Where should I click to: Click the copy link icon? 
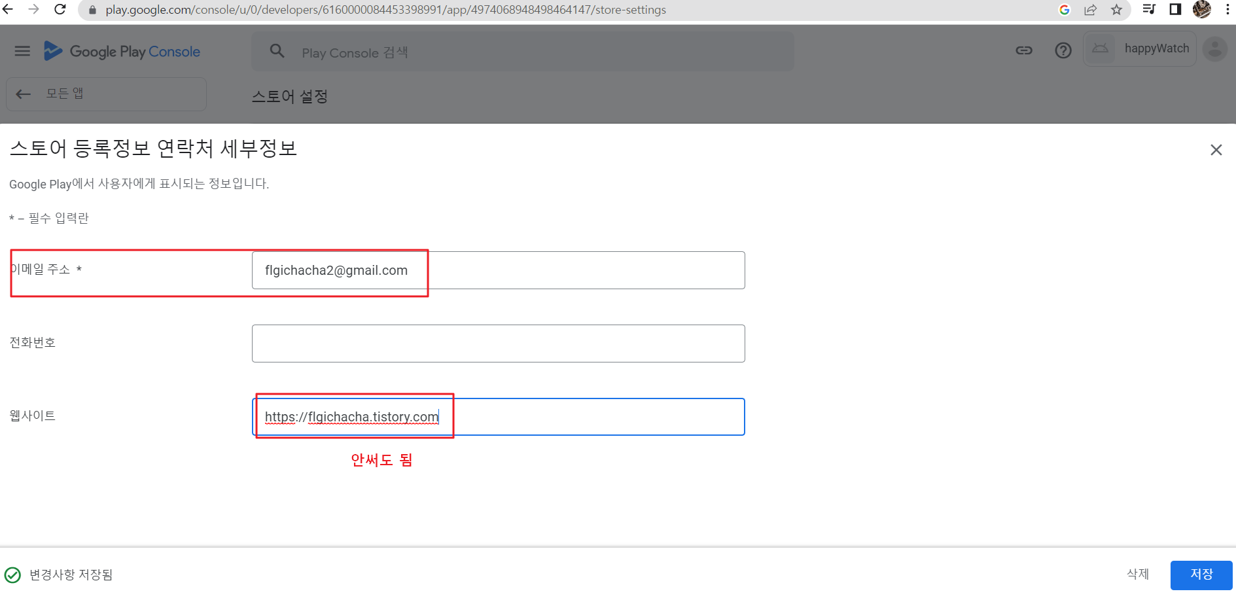(x=1024, y=50)
